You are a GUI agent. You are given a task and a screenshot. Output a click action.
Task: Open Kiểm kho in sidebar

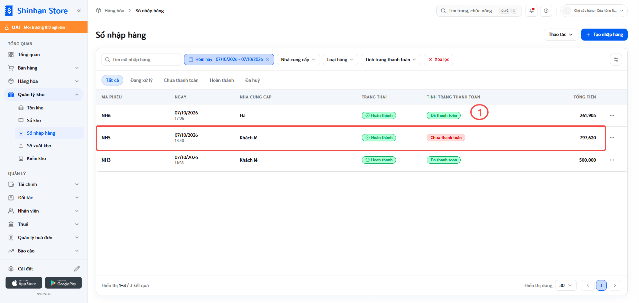(x=49, y=158)
